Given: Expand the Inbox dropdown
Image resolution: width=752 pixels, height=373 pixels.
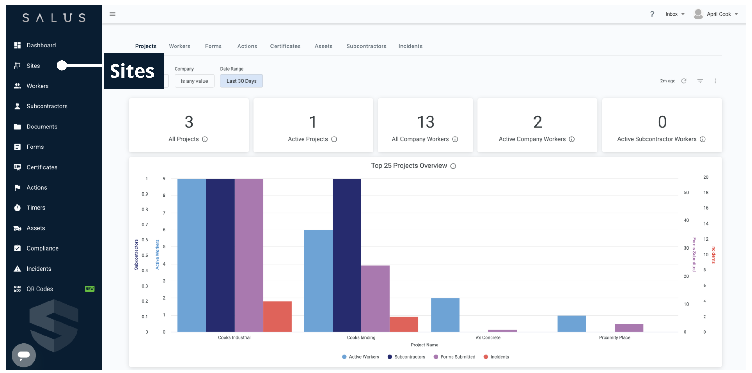Looking at the screenshot, I should [x=675, y=14].
